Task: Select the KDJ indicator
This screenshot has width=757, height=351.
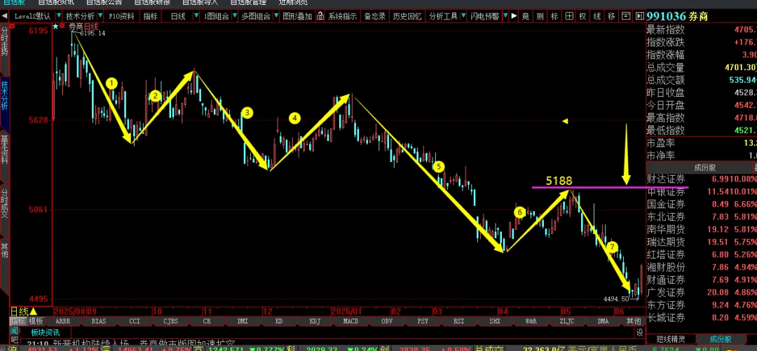Action: coord(315,321)
